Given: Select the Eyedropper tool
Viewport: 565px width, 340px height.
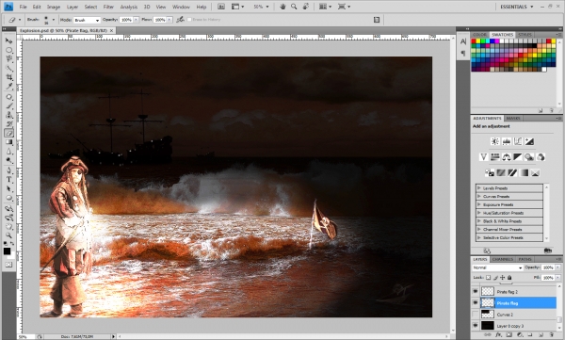Looking at the screenshot, I should [x=8, y=87].
